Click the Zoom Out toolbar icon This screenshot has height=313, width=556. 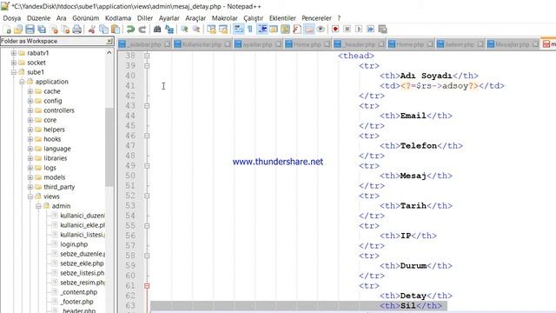tap(196, 30)
